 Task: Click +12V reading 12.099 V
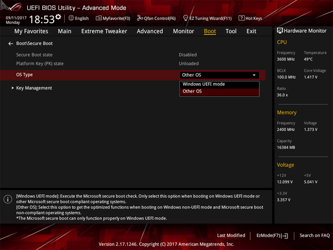[x=284, y=182]
